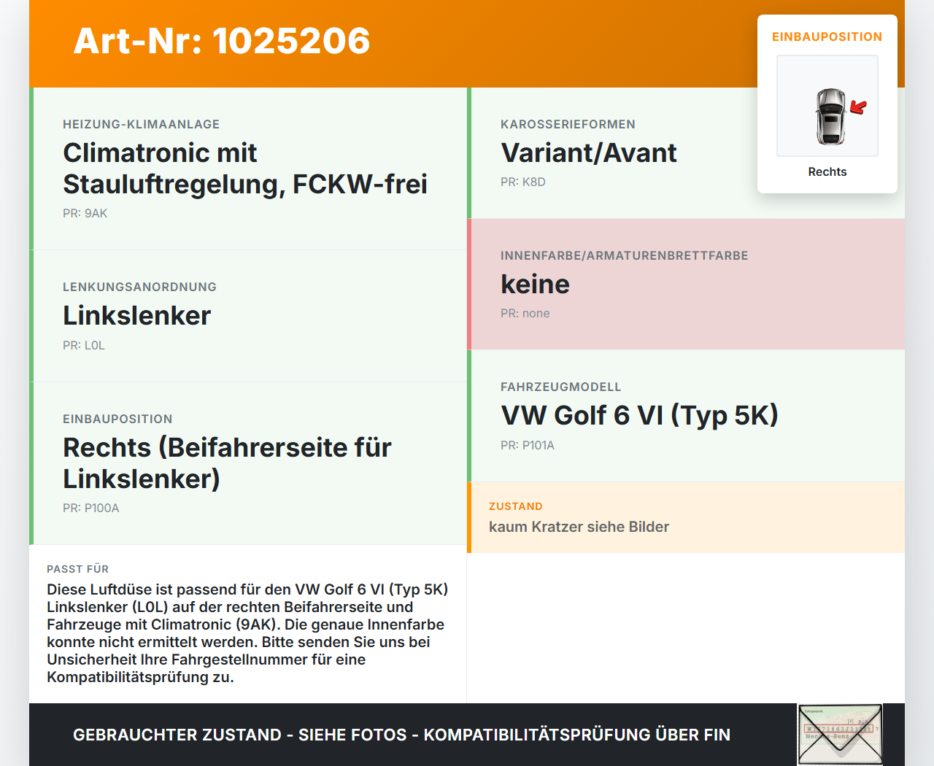Image resolution: width=934 pixels, height=766 pixels.
Task: Toggle the red Innenfarbe keine card
Action: [x=686, y=284]
